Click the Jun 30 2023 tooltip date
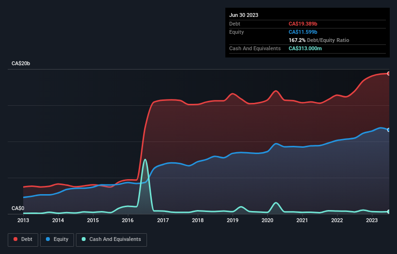 click(244, 15)
